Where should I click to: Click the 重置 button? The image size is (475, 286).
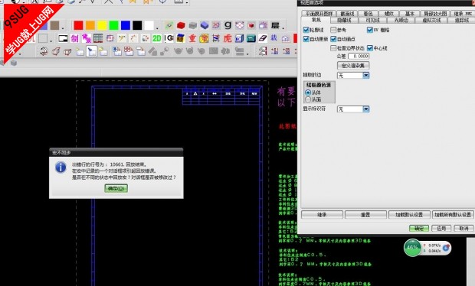tap(365, 215)
